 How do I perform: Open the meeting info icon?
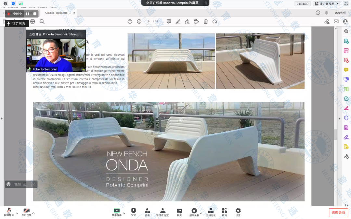coord(6,4)
